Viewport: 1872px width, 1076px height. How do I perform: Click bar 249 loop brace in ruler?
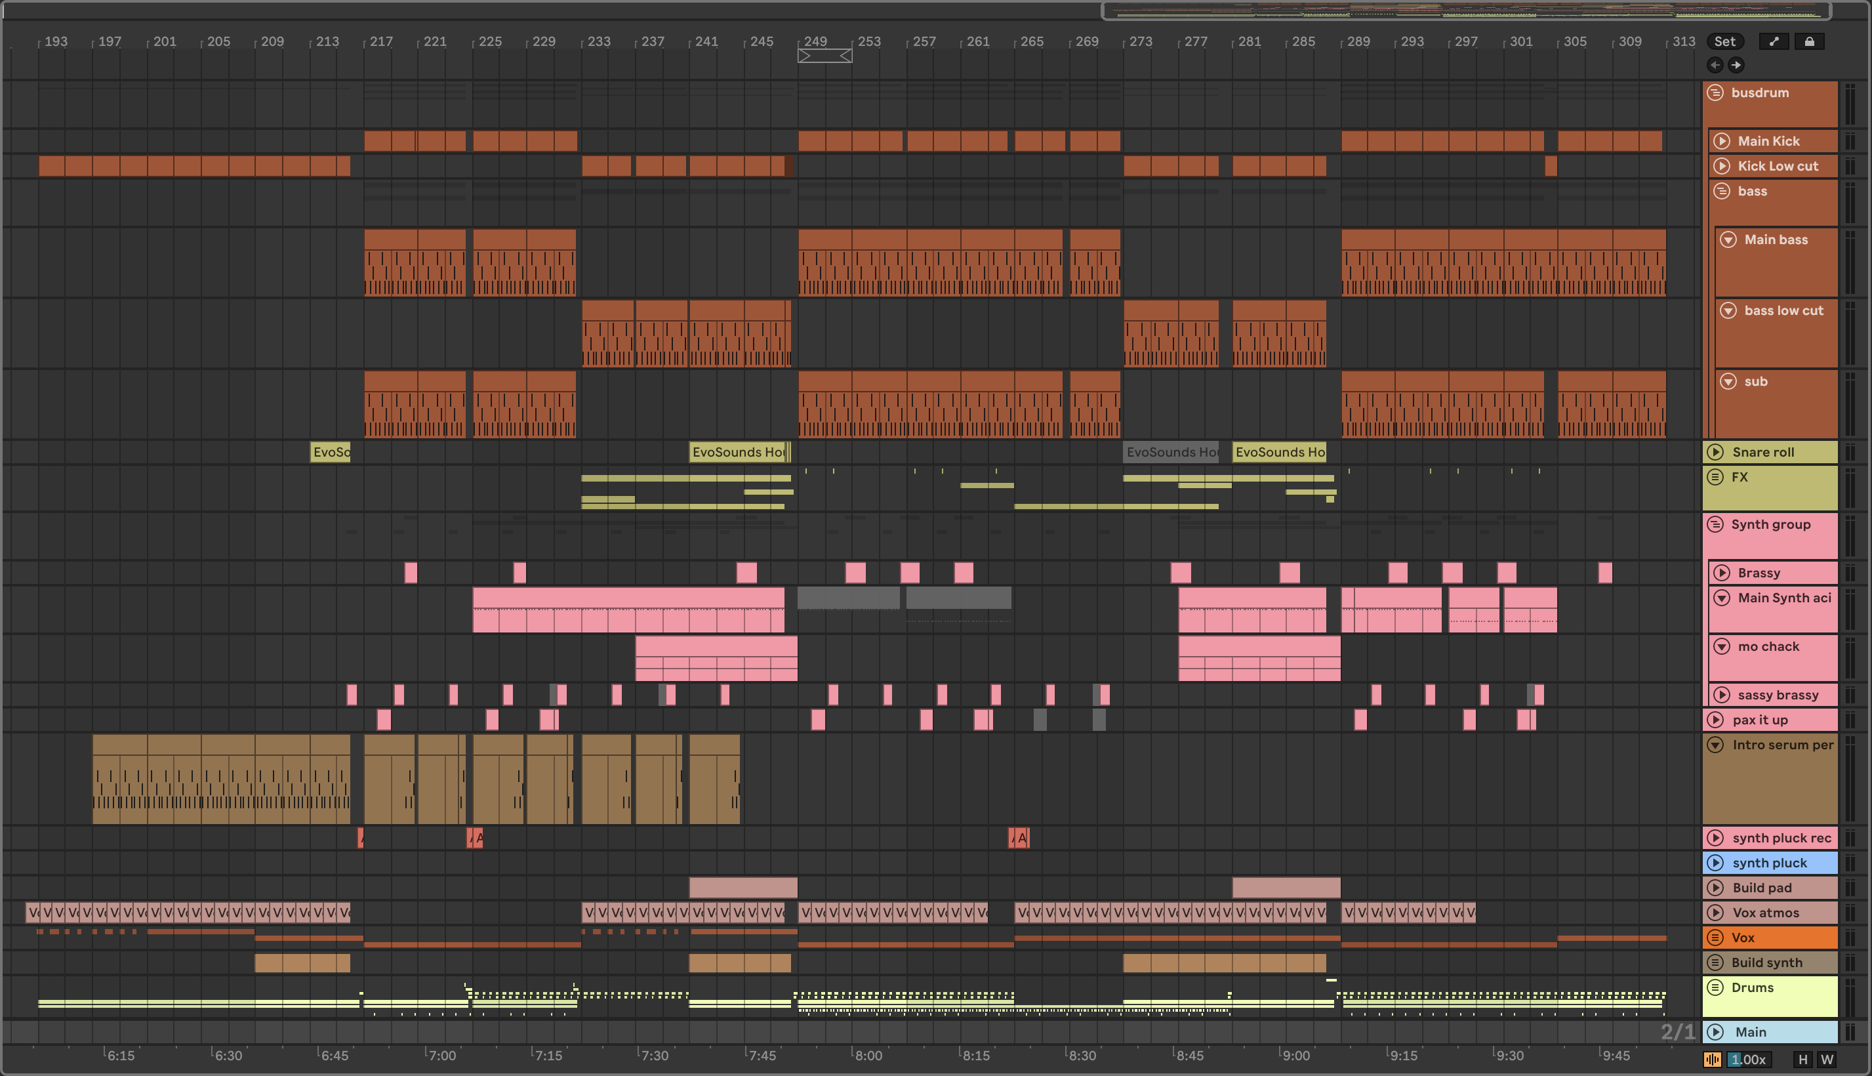[x=824, y=55]
